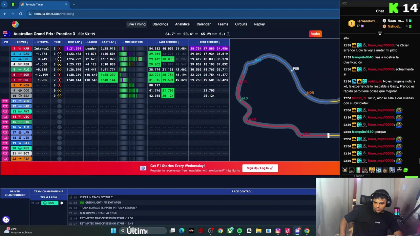The width and height of the screenshot is (420, 236).
Task: Click the HAM driver tag
Action: (x=21, y=49)
